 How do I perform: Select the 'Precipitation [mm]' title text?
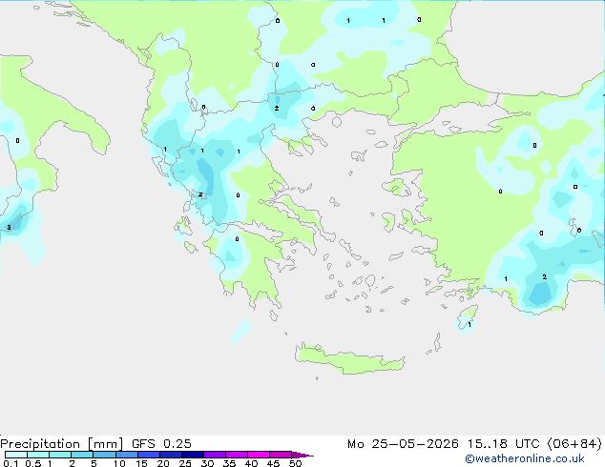click(62, 444)
